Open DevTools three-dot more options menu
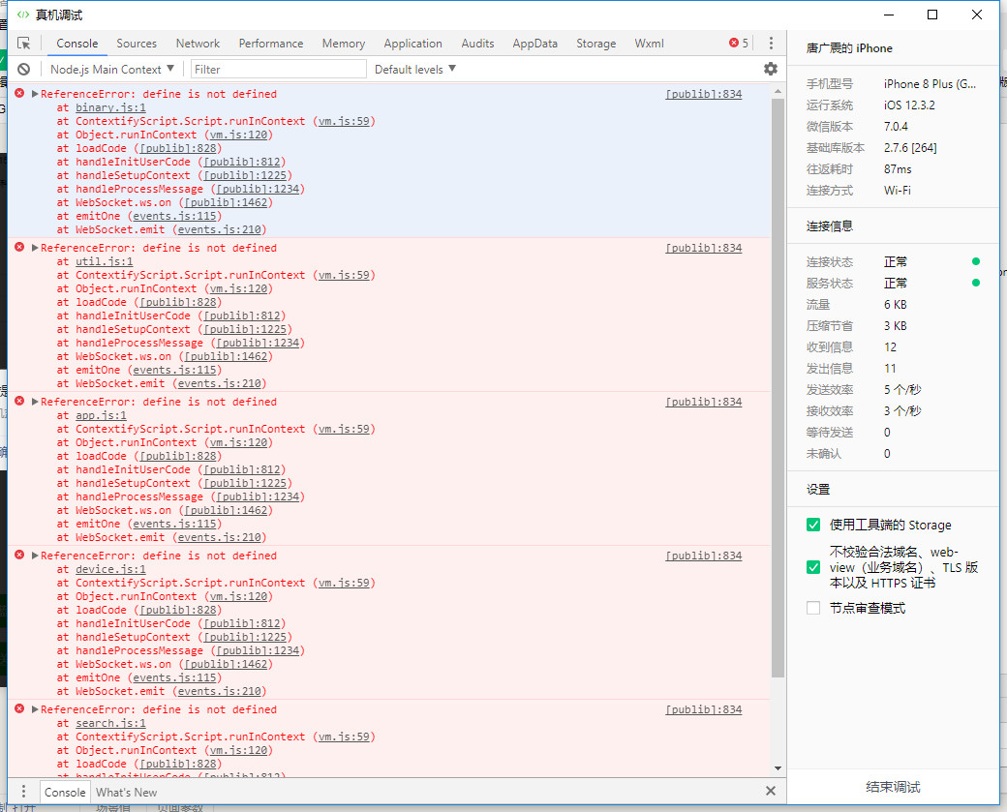 (771, 44)
